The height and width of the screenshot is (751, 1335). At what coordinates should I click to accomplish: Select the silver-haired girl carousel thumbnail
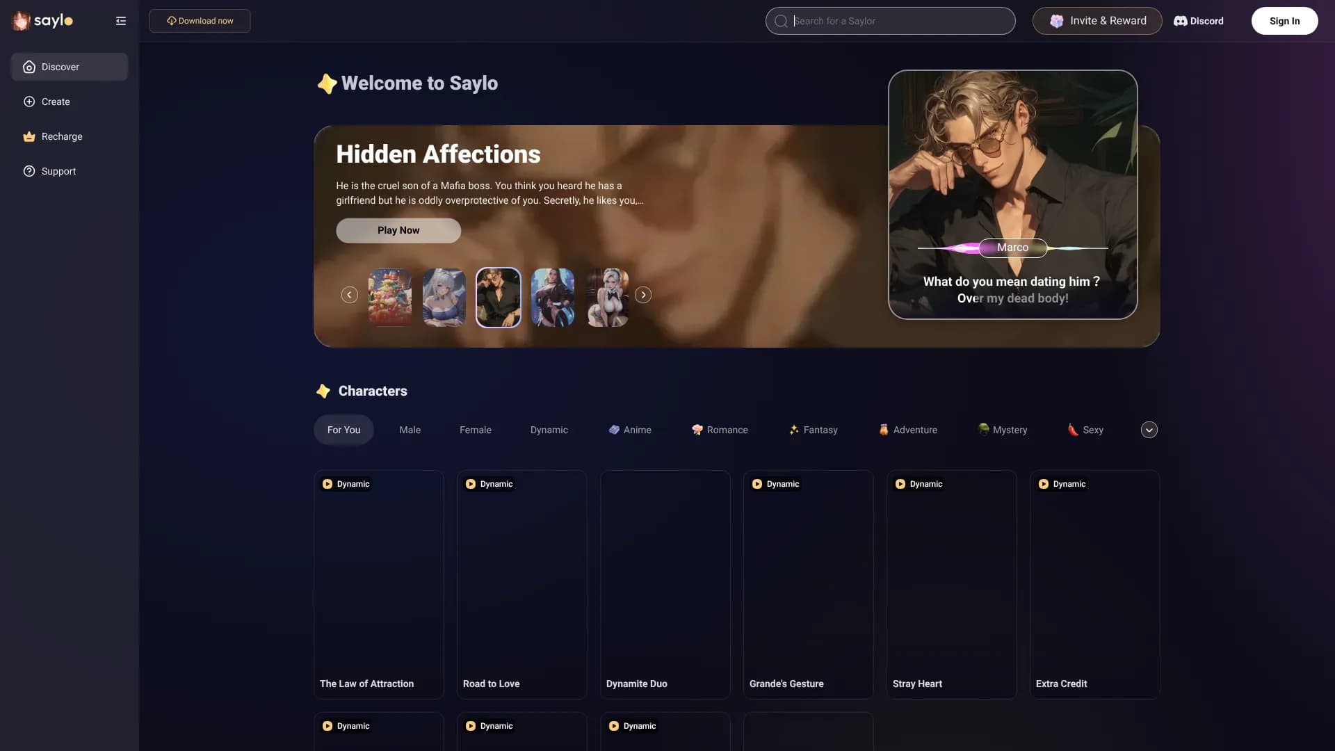pos(444,298)
